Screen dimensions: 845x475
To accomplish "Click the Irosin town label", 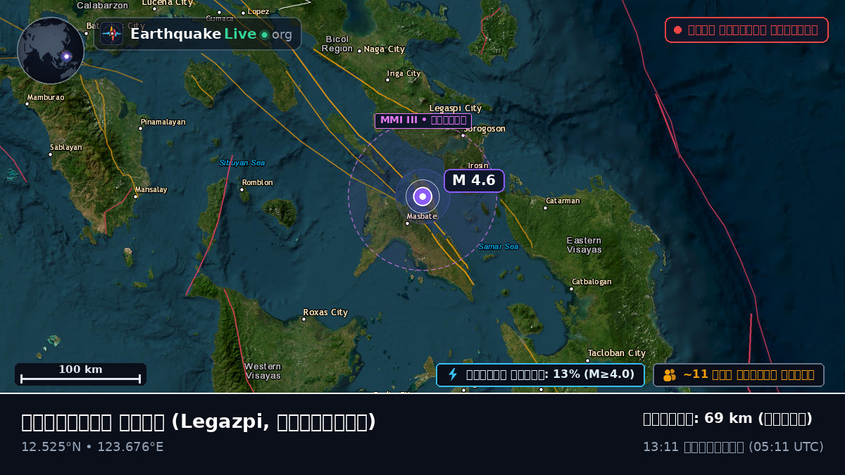I will 478,166.
